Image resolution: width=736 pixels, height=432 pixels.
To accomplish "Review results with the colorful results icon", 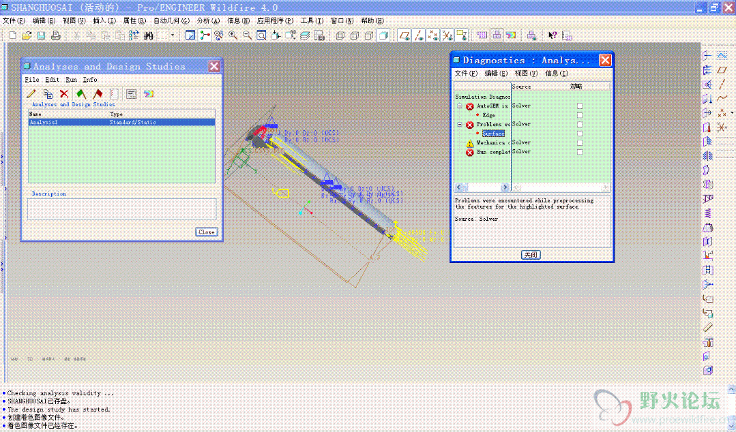I will coord(148,94).
